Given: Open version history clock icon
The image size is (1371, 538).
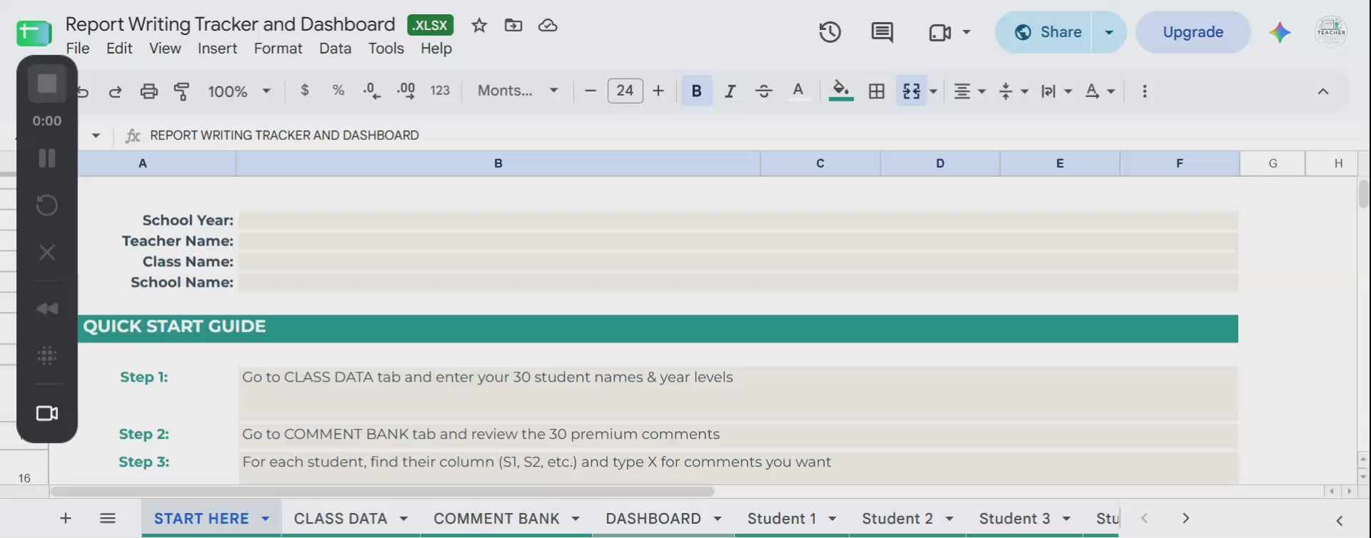Looking at the screenshot, I should pyautogui.click(x=830, y=32).
